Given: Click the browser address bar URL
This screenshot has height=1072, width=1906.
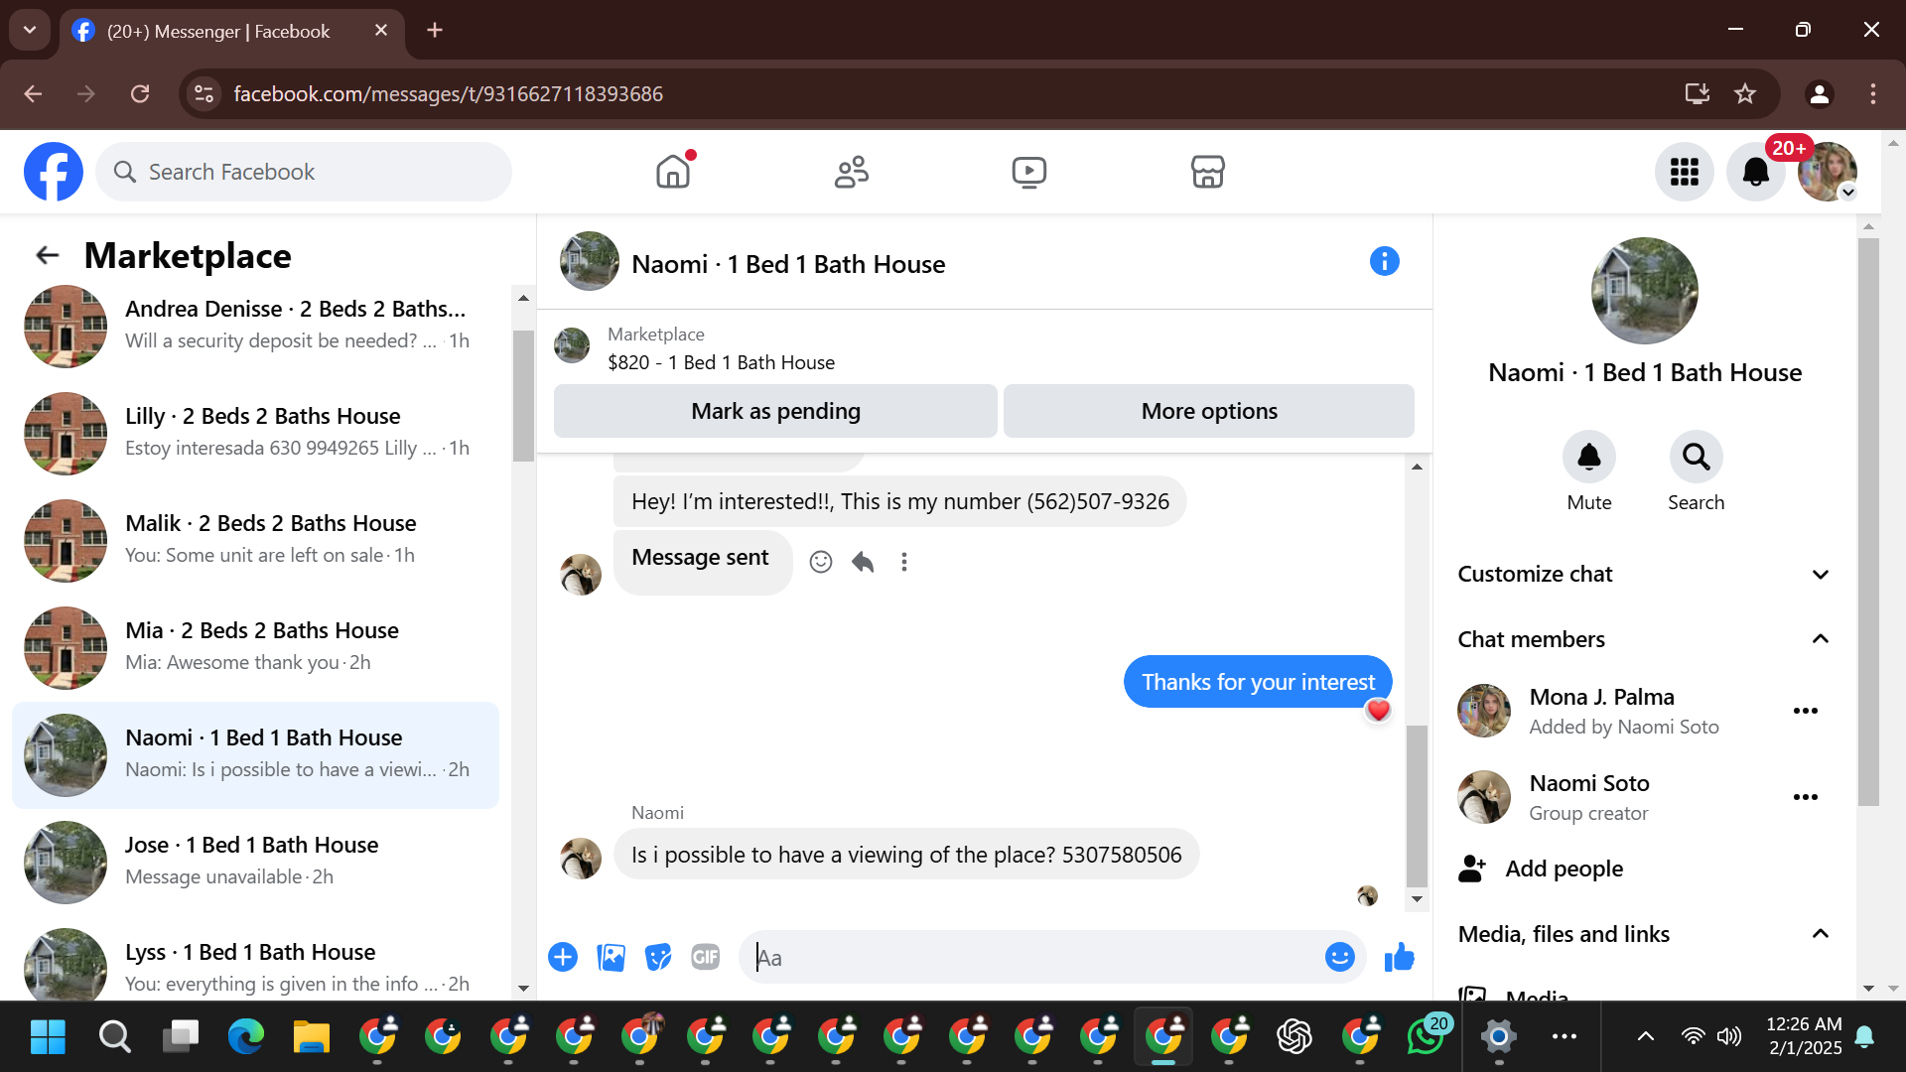Looking at the screenshot, I should coord(449,93).
